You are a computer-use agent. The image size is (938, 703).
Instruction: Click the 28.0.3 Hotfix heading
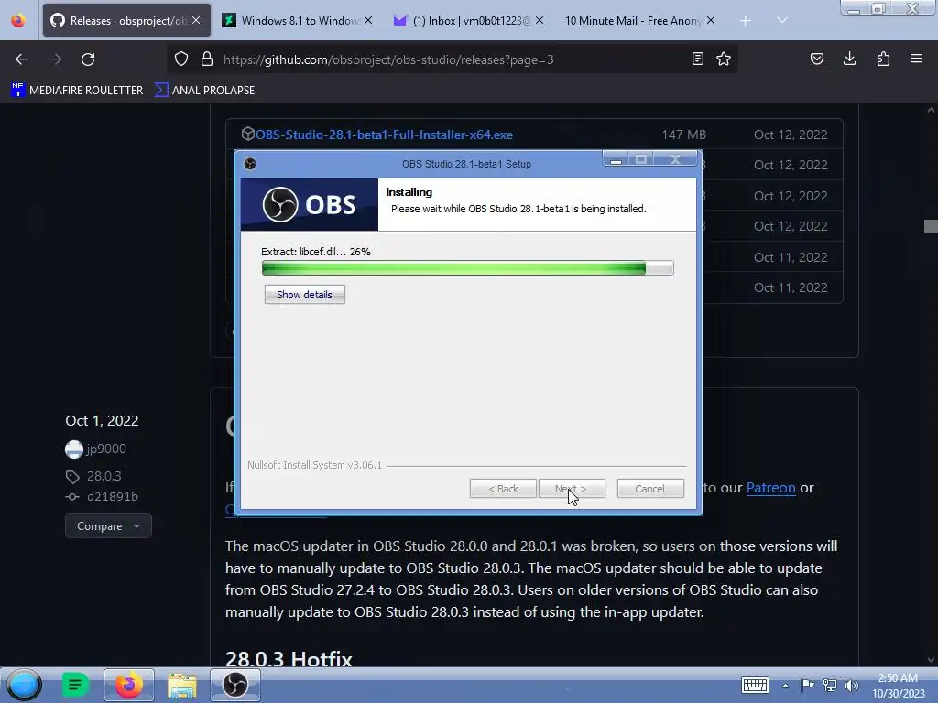(x=289, y=659)
